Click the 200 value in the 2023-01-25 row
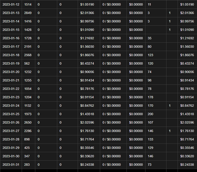The width and height of the screenshot is (197, 172). pyautogui.click(x=151, y=114)
